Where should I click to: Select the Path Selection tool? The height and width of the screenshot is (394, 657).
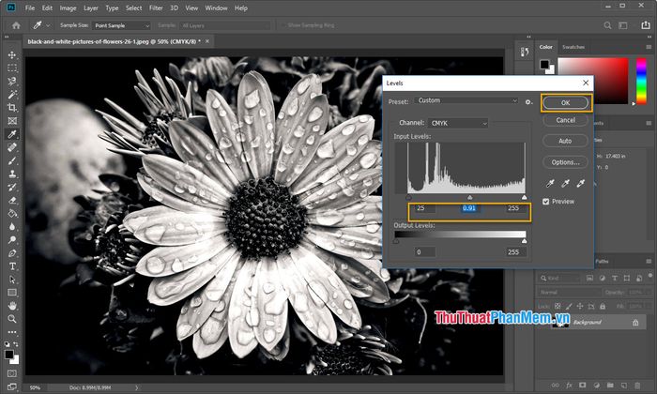coord(12,280)
